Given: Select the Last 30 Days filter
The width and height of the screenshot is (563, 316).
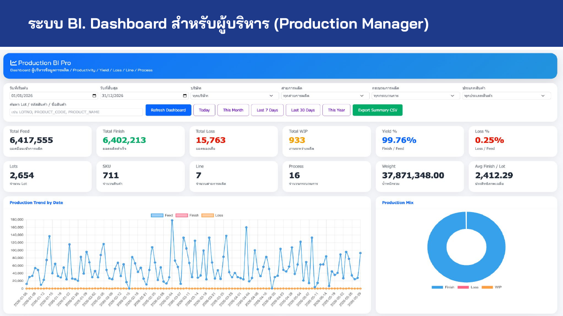Looking at the screenshot, I should tap(303, 110).
